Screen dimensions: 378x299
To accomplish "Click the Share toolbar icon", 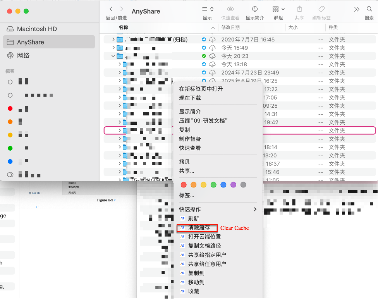I will click(x=299, y=9).
